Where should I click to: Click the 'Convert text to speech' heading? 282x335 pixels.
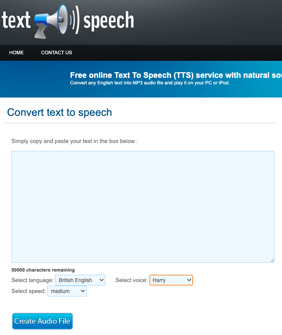click(60, 112)
